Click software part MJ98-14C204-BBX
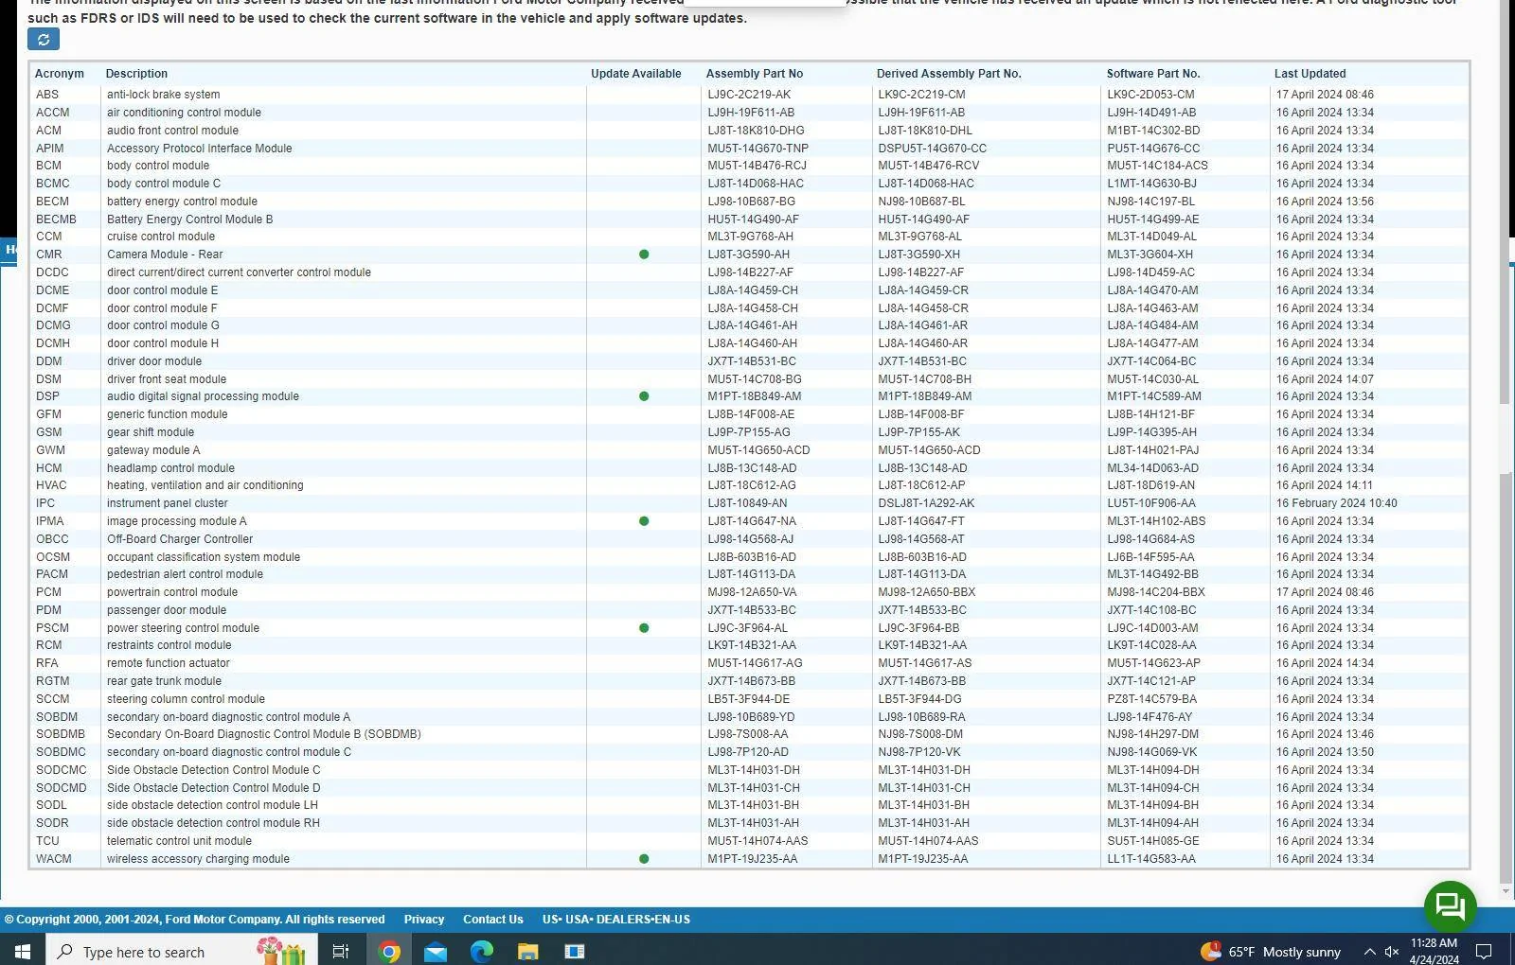The width and height of the screenshot is (1515, 965). [x=1155, y=592]
